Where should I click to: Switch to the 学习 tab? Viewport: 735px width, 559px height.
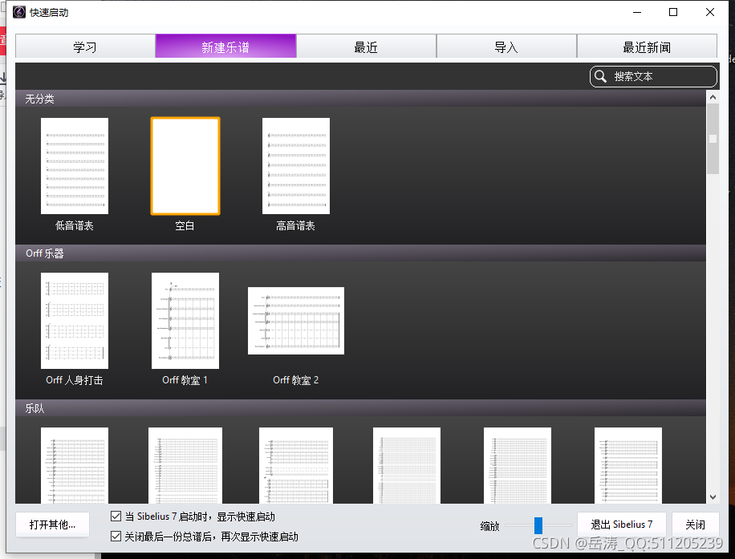[x=85, y=47]
